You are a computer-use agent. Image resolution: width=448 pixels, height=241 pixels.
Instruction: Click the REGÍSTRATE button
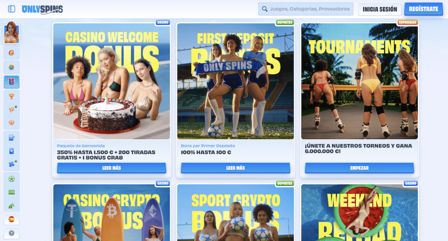[423, 9]
